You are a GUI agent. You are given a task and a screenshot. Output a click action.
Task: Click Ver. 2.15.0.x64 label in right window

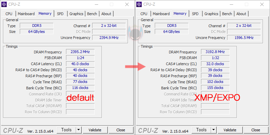175,131
